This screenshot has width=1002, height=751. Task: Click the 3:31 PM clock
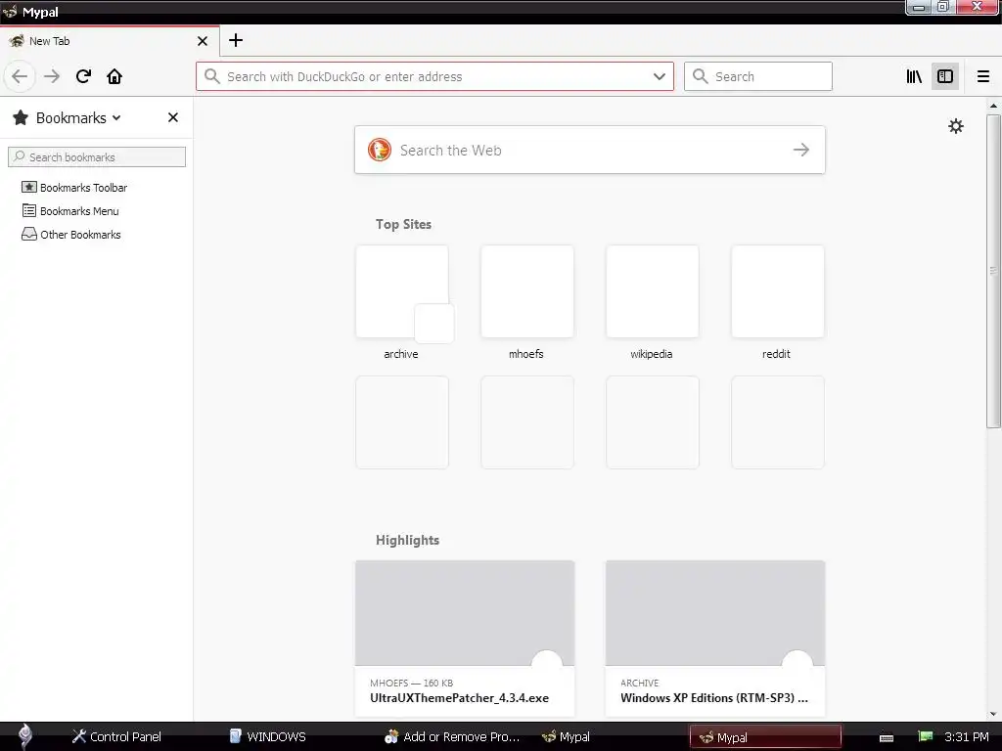[x=966, y=737]
